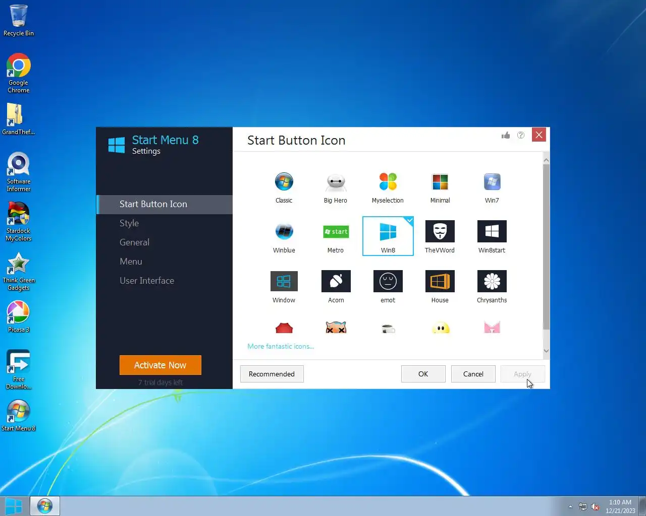Close the Start Menu 8 settings window
Screen dimensions: 646x516
(539, 135)
